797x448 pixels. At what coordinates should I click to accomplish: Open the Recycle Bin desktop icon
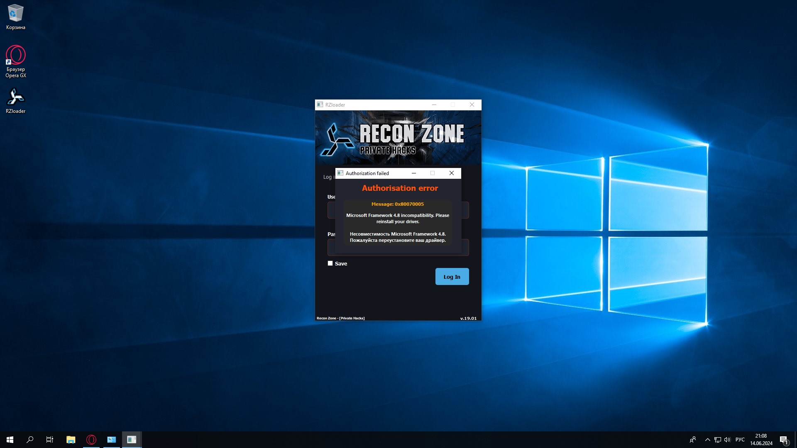tap(15, 17)
